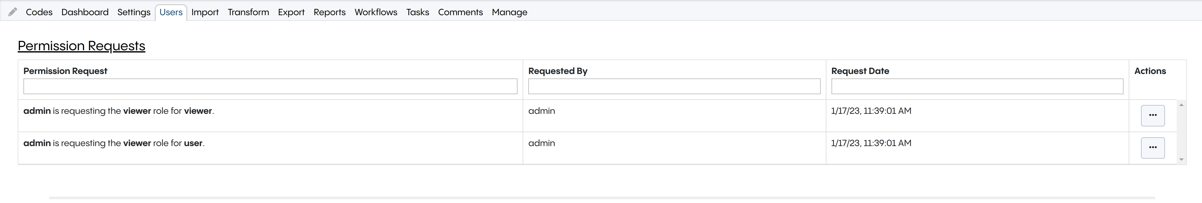1202x203 pixels.
Task: Go to the Import tab
Action: click(x=205, y=12)
